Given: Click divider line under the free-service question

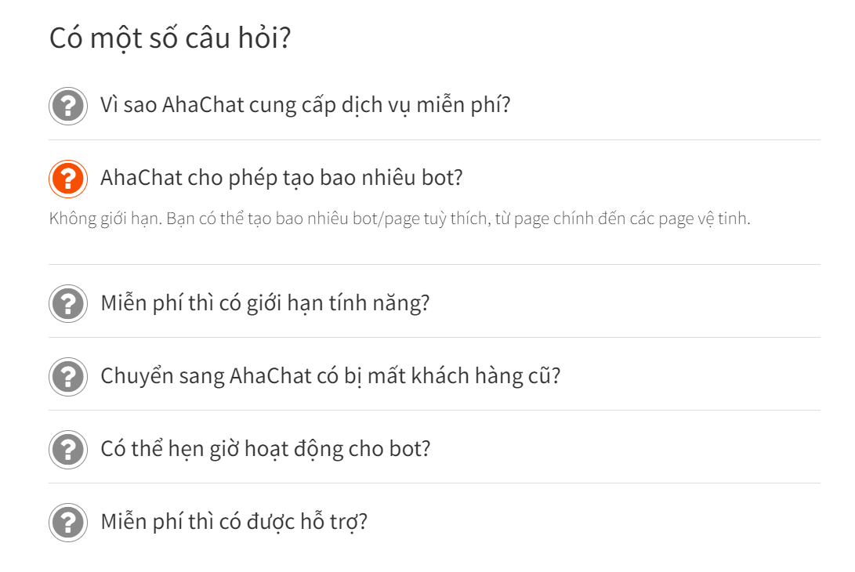Looking at the screenshot, I should pos(434,140).
